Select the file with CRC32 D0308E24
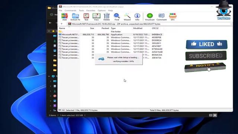 [111, 40]
